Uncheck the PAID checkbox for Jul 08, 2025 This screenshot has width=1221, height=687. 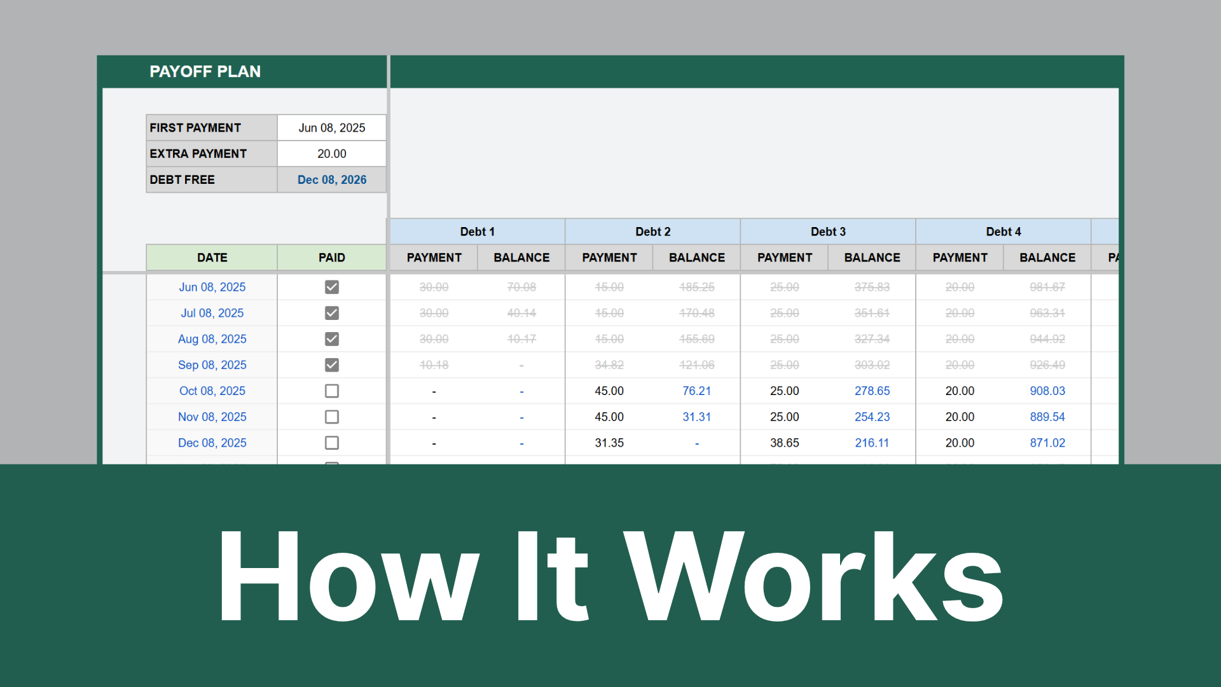point(331,313)
